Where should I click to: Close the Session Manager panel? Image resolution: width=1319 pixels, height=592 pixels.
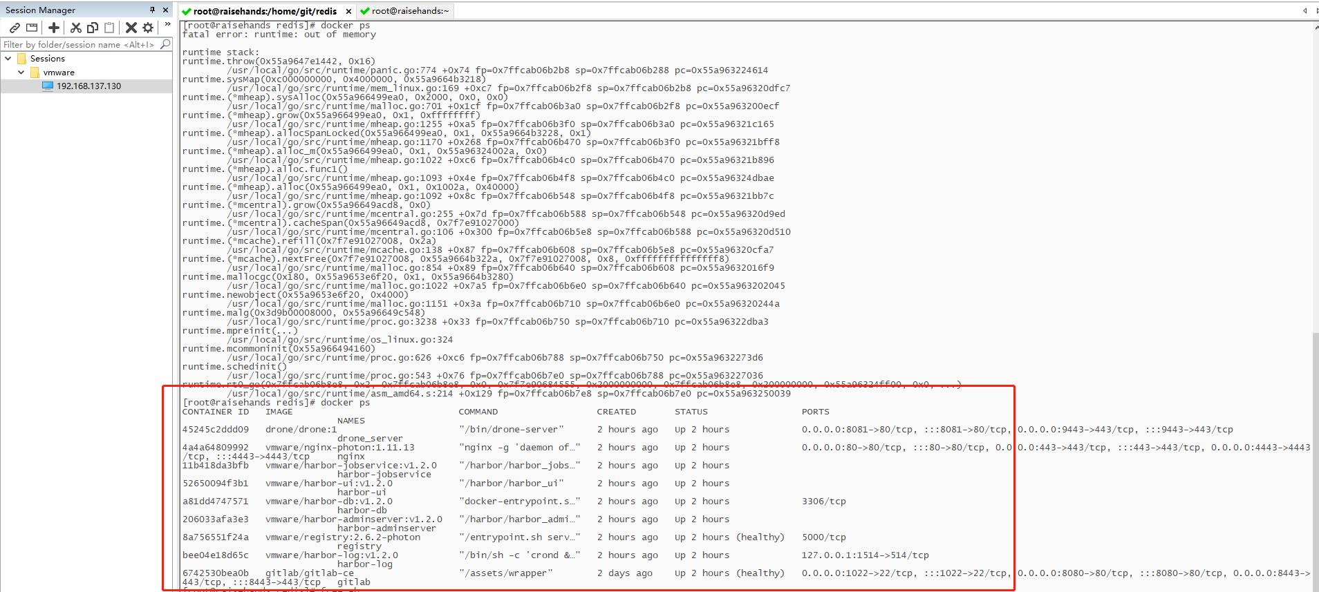click(165, 10)
